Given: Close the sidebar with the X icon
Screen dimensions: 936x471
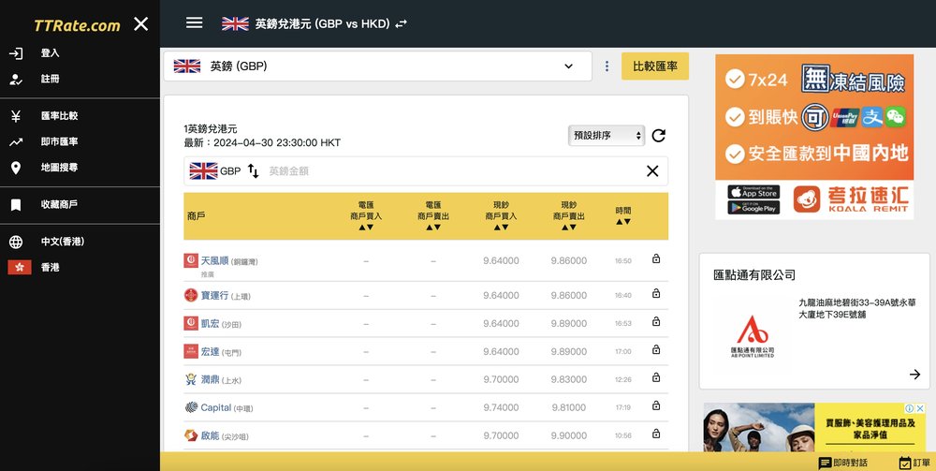Looking at the screenshot, I should [140, 24].
